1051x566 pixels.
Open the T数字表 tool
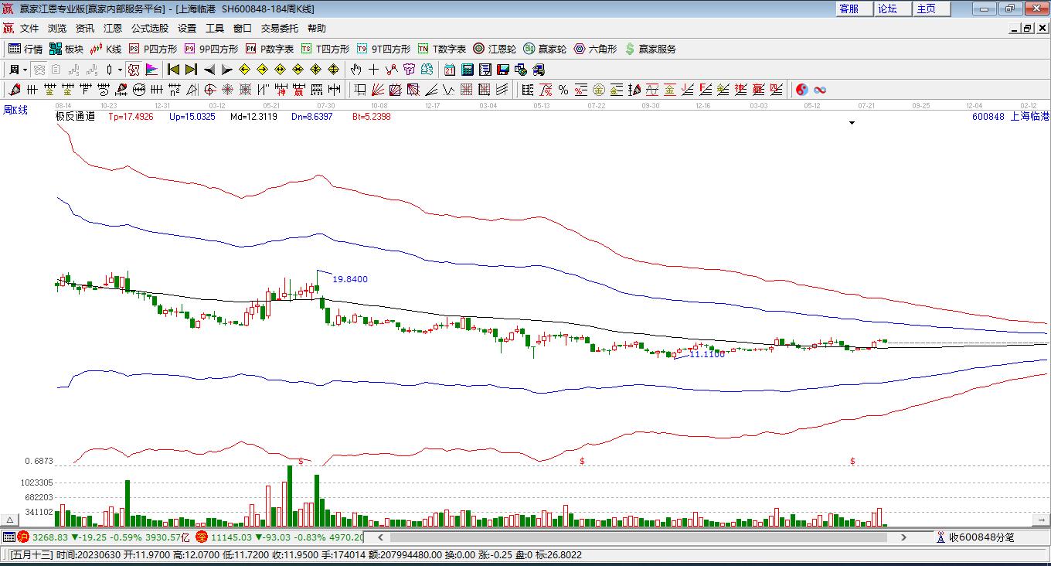441,49
